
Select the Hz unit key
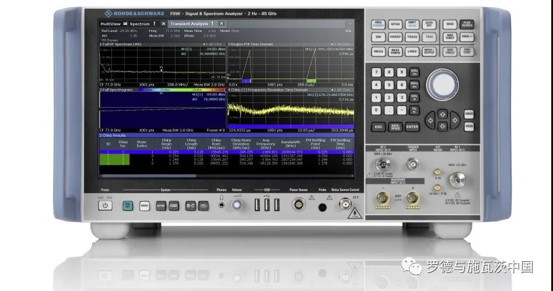(414, 110)
